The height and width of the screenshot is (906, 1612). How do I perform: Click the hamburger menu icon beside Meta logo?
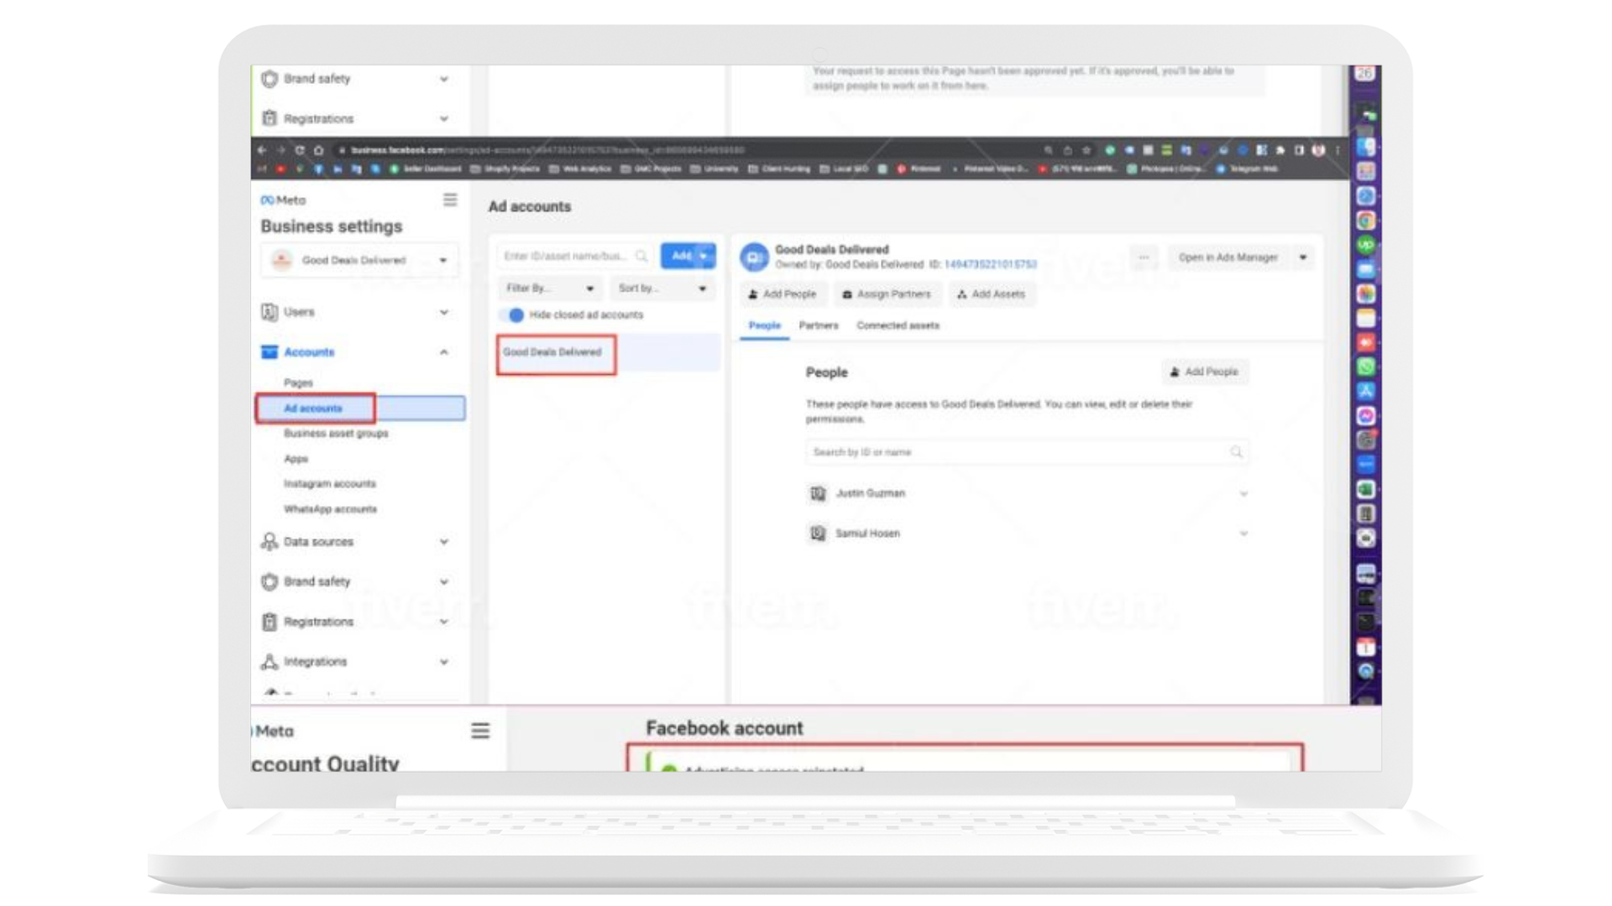(x=450, y=200)
